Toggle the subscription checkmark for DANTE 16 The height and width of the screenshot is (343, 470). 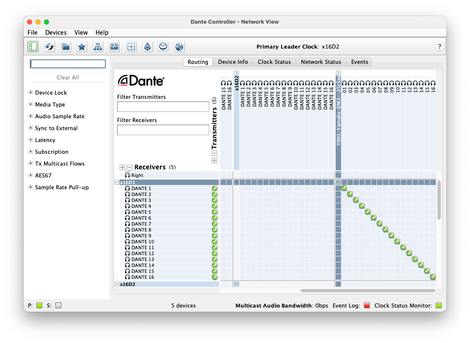(x=432, y=277)
